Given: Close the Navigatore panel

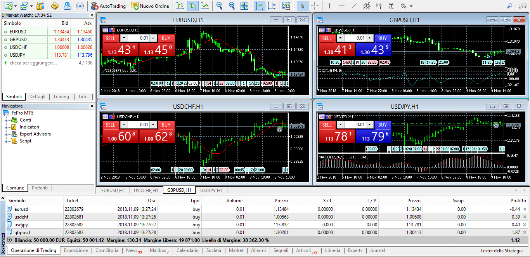Looking at the screenshot, I should [92, 106].
